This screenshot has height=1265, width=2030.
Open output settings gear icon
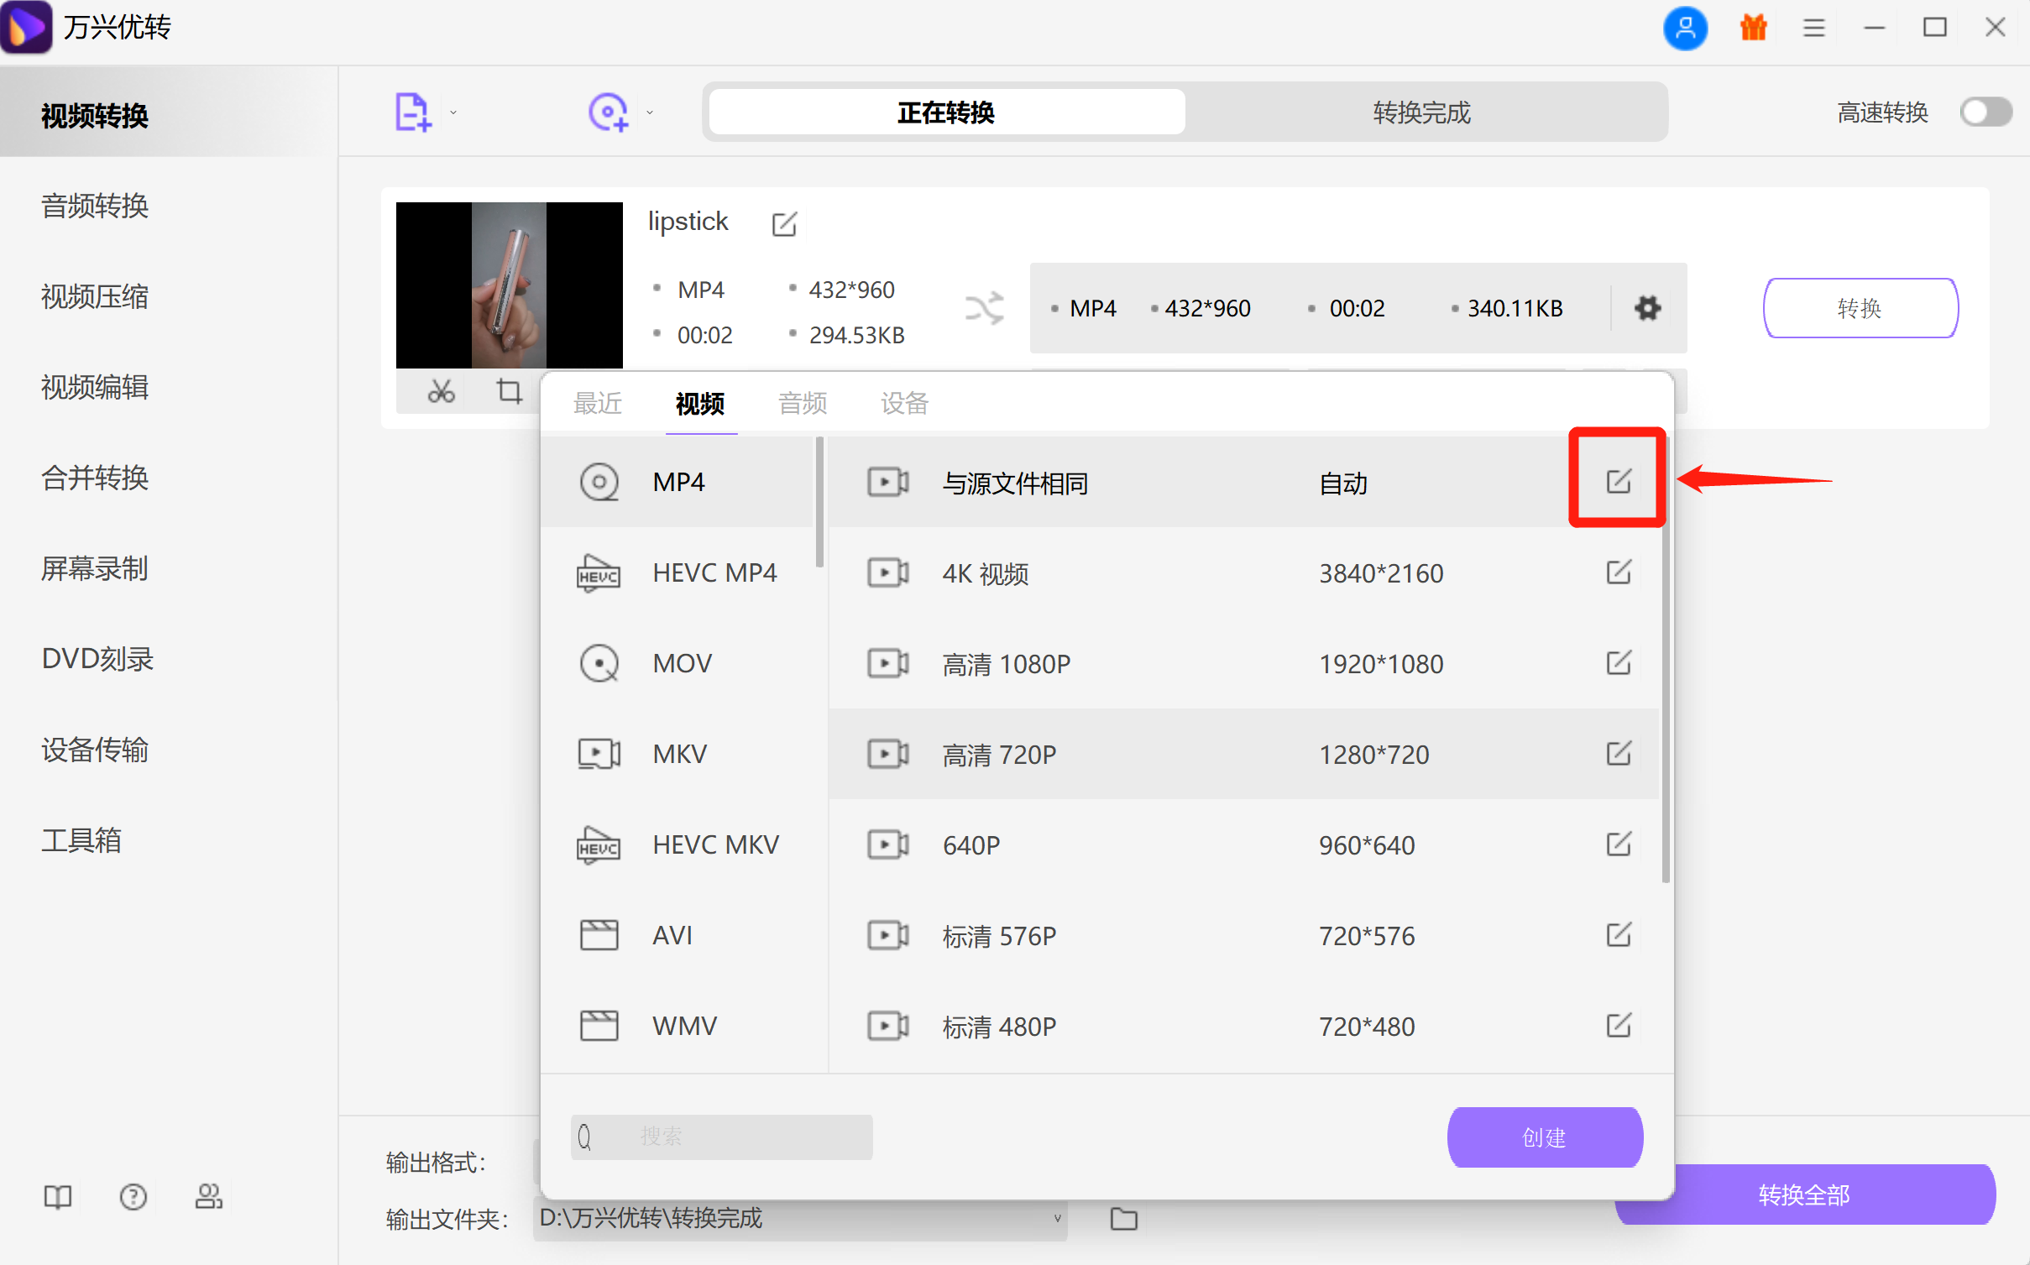(1647, 308)
